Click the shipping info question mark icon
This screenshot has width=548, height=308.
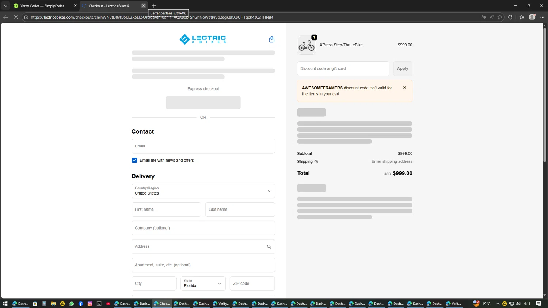pyautogui.click(x=316, y=162)
